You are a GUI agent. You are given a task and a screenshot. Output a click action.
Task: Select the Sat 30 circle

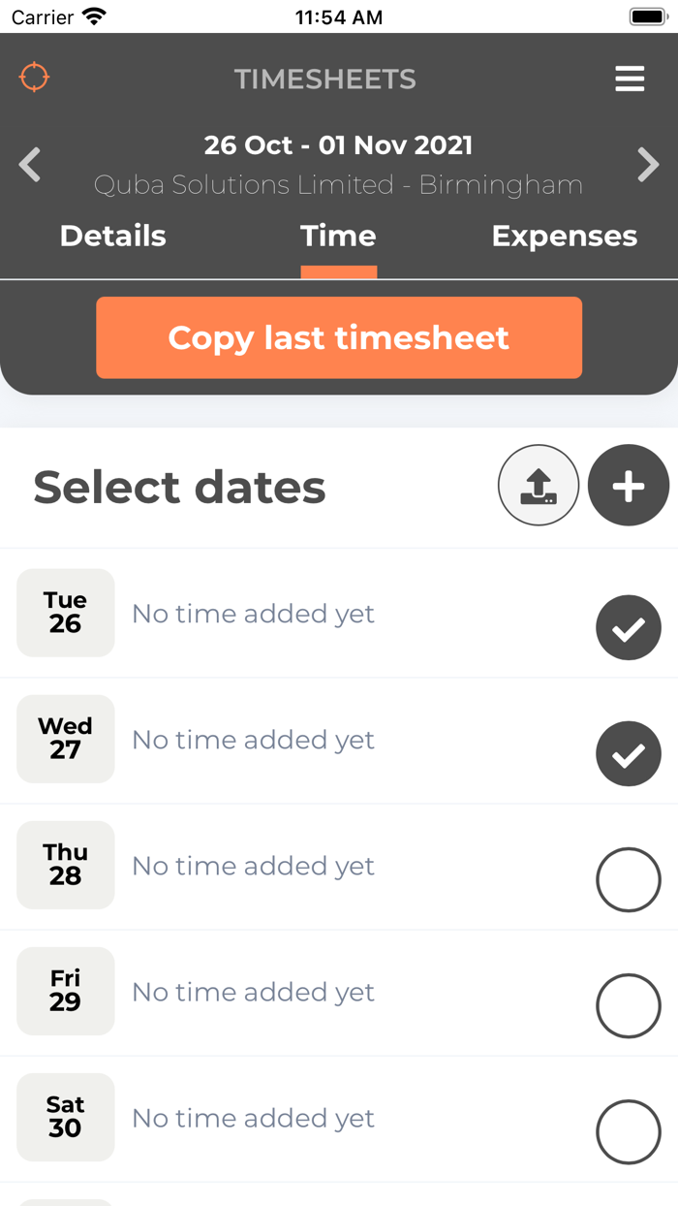(x=628, y=1131)
